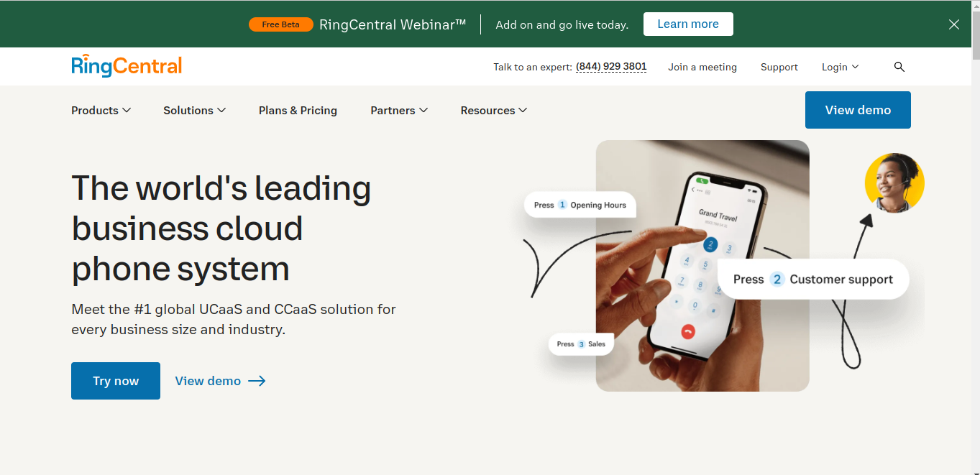Click the Try now button

click(x=116, y=381)
